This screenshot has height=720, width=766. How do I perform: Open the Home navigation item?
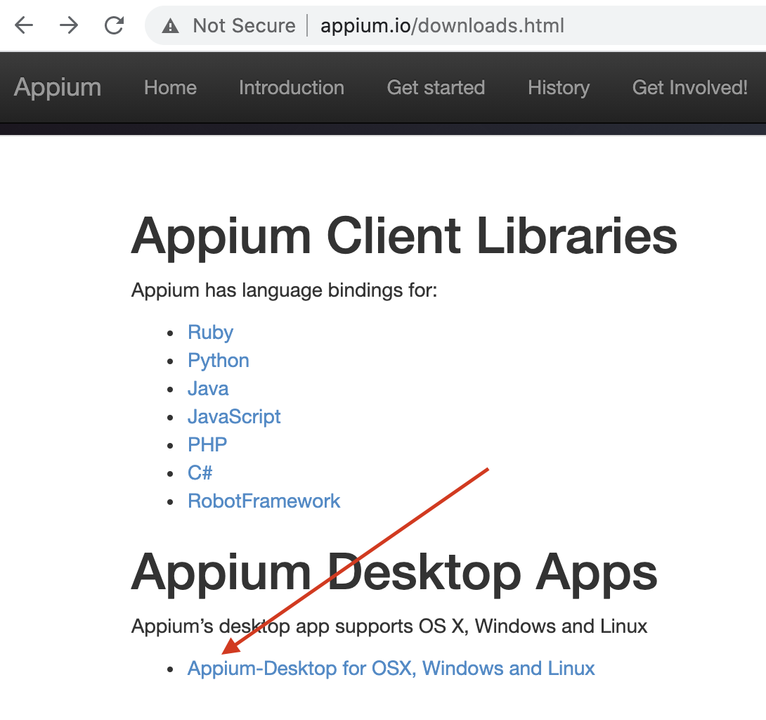point(170,87)
